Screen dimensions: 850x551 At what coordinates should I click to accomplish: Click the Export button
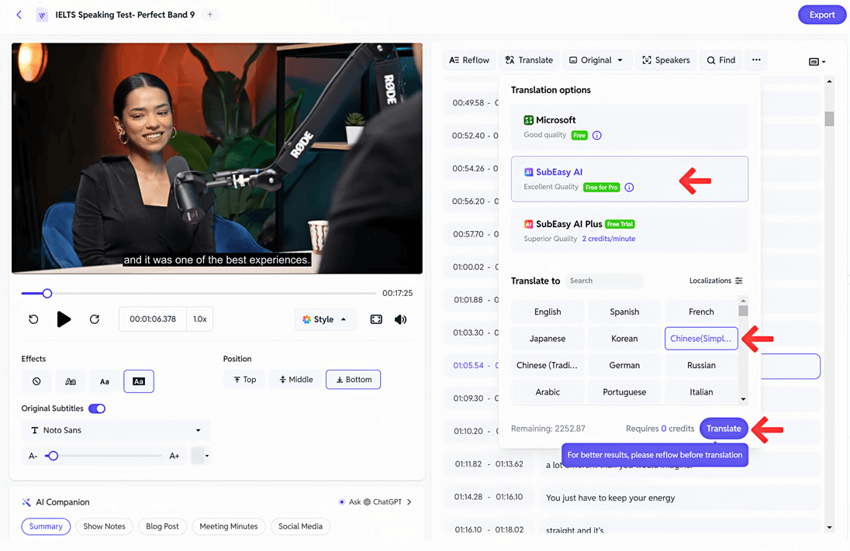(x=822, y=15)
